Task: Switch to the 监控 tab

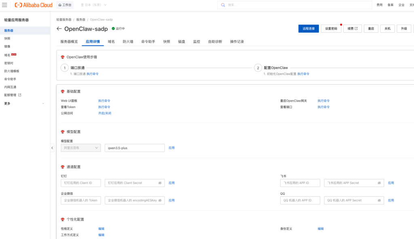Action: [196, 42]
